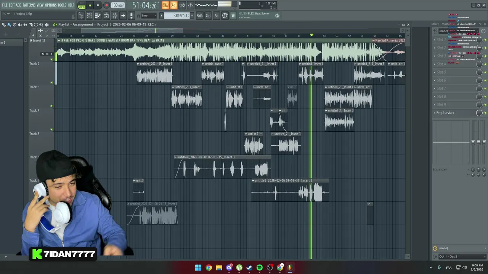Mute Insert 16 track green LED

pos(52,59)
